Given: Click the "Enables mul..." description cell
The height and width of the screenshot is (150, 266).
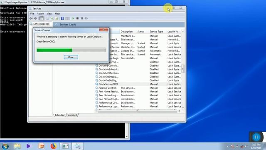Looking at the screenshot, I should click(x=128, y=95).
